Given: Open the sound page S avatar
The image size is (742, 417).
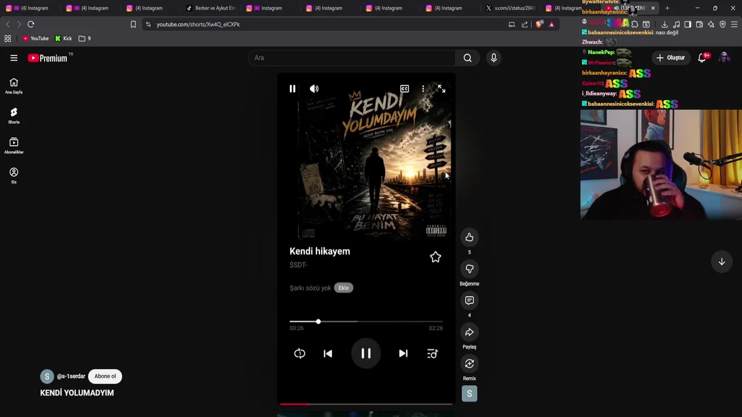Looking at the screenshot, I should 470,394.
